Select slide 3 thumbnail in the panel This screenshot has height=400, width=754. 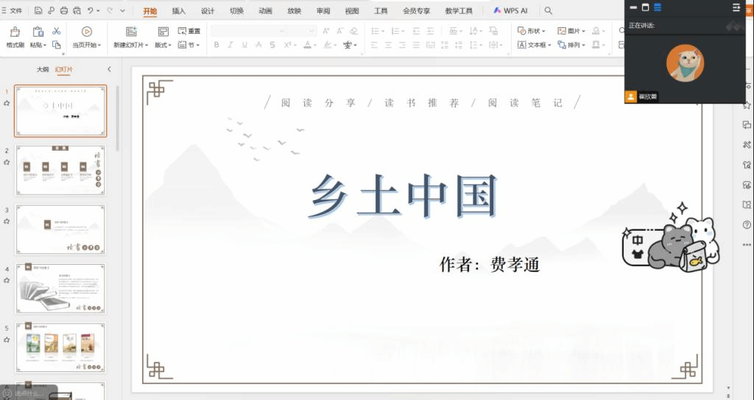click(x=60, y=229)
